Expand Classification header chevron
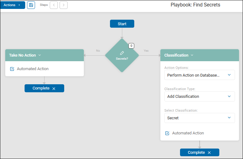The image size is (243, 159). point(192,55)
